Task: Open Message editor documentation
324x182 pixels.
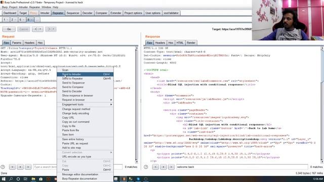Action: pos(85,174)
